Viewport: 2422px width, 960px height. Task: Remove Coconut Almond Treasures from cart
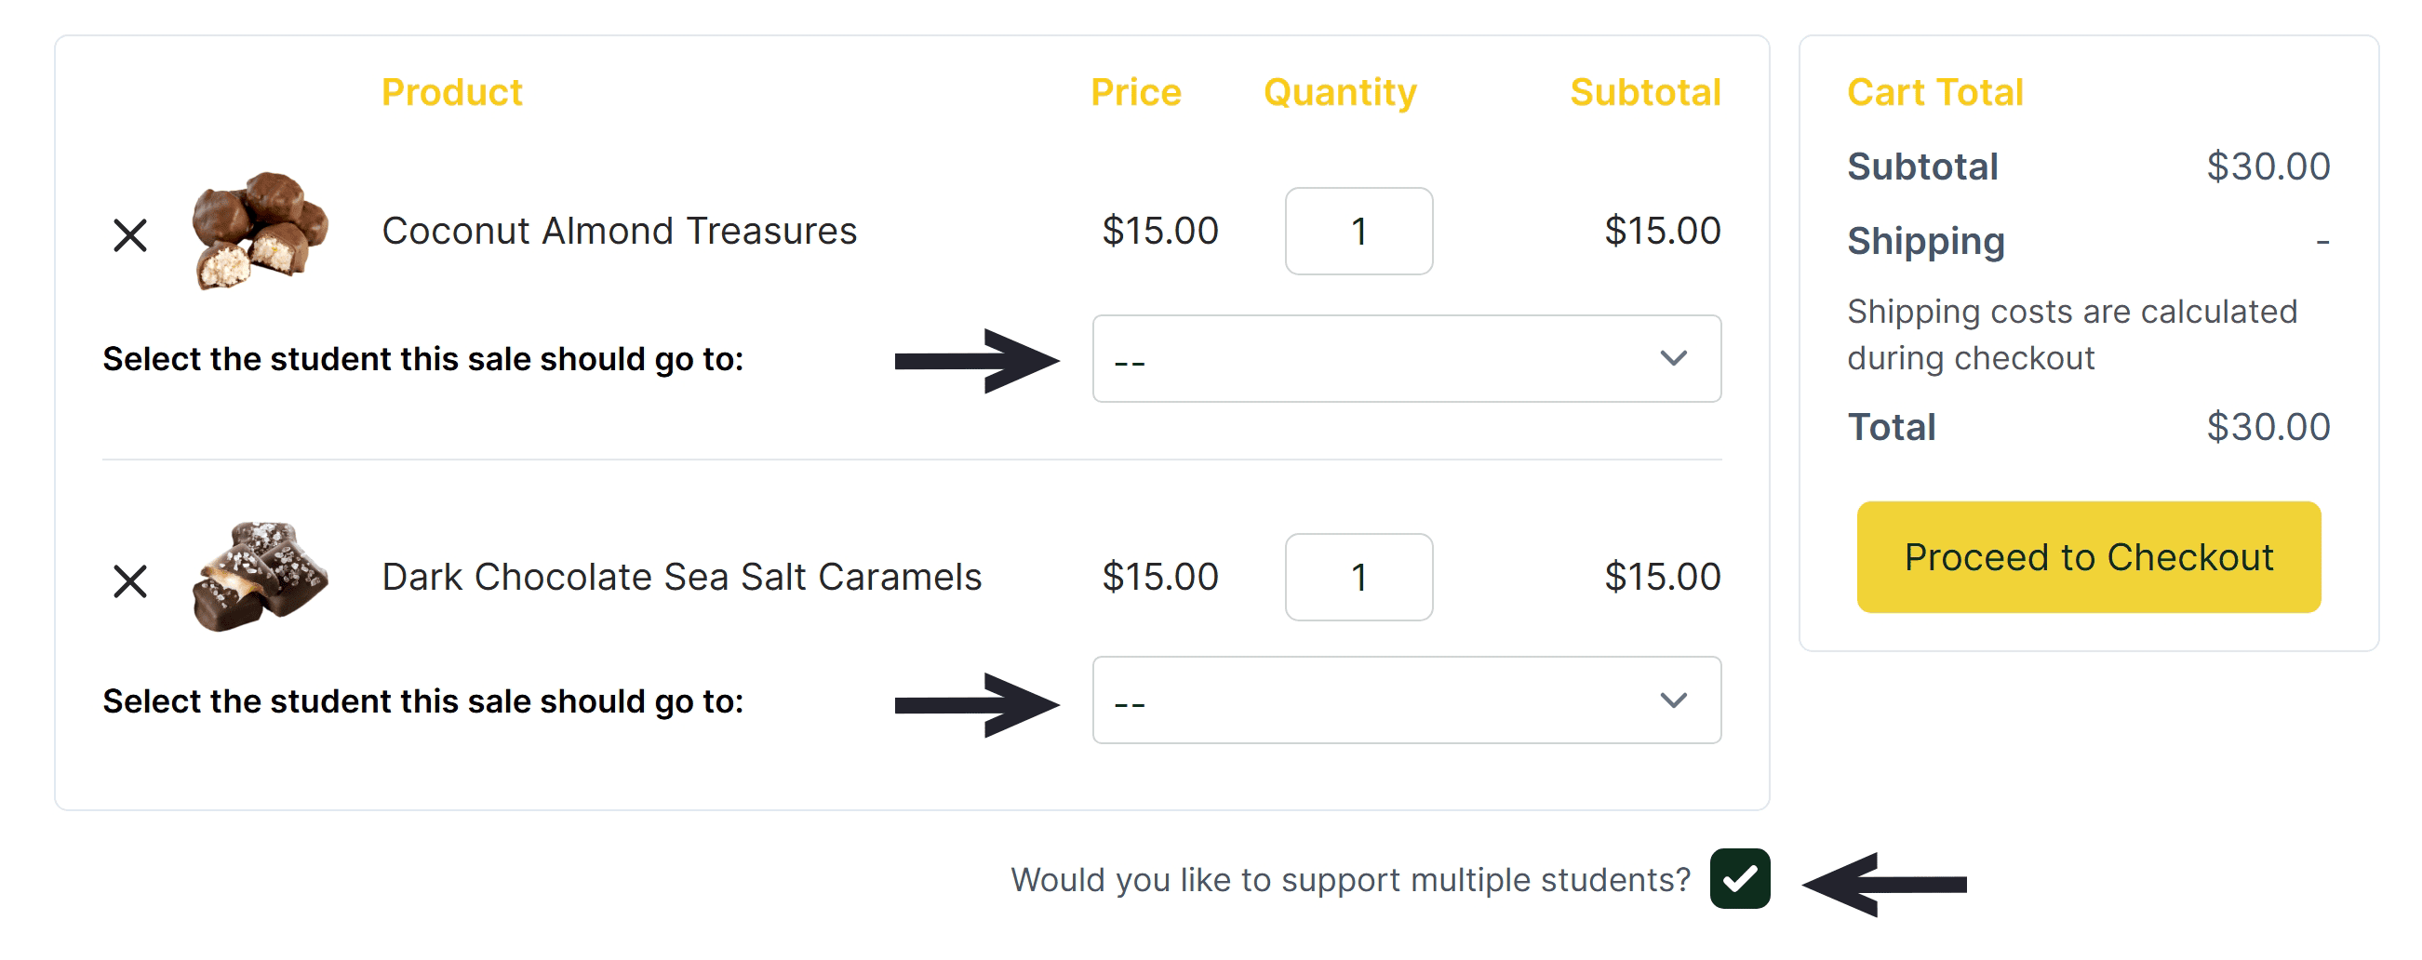pos(129,234)
